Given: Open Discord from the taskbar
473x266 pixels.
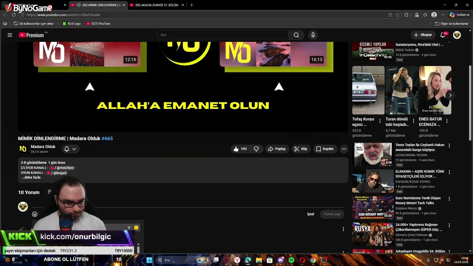Looking at the screenshot, I should point(280,260).
